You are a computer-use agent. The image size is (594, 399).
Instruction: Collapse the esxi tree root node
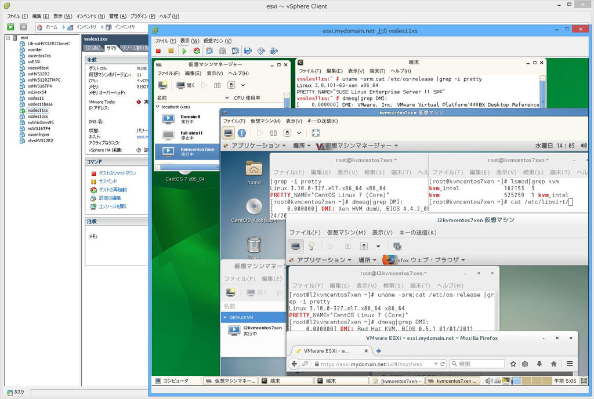8,38
